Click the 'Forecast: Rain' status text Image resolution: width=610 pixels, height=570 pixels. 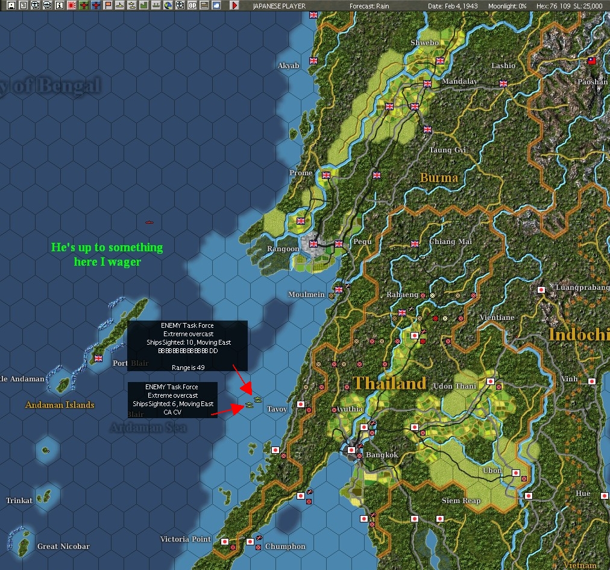[369, 6]
